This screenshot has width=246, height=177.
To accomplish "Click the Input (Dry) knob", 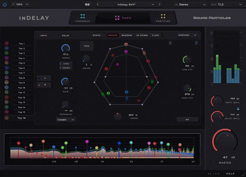I will click(x=217, y=101).
